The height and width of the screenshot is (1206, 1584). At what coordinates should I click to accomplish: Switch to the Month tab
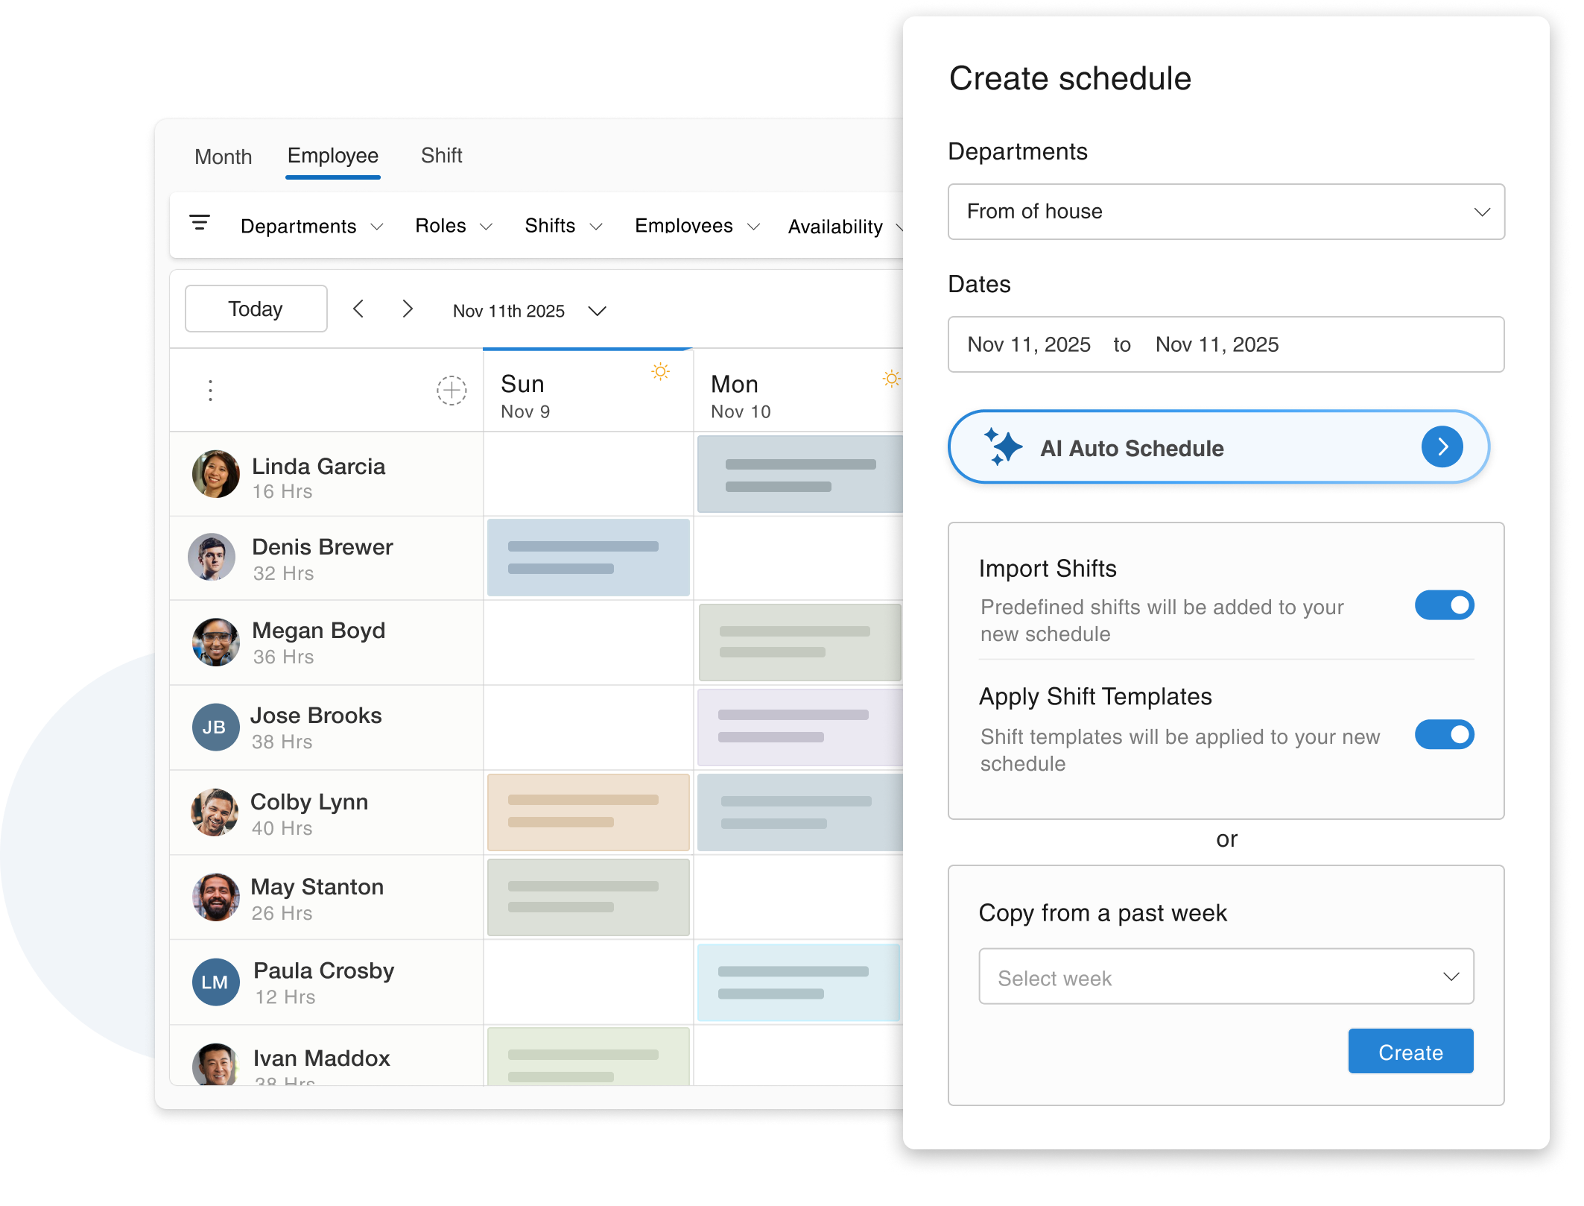pyautogui.click(x=223, y=157)
